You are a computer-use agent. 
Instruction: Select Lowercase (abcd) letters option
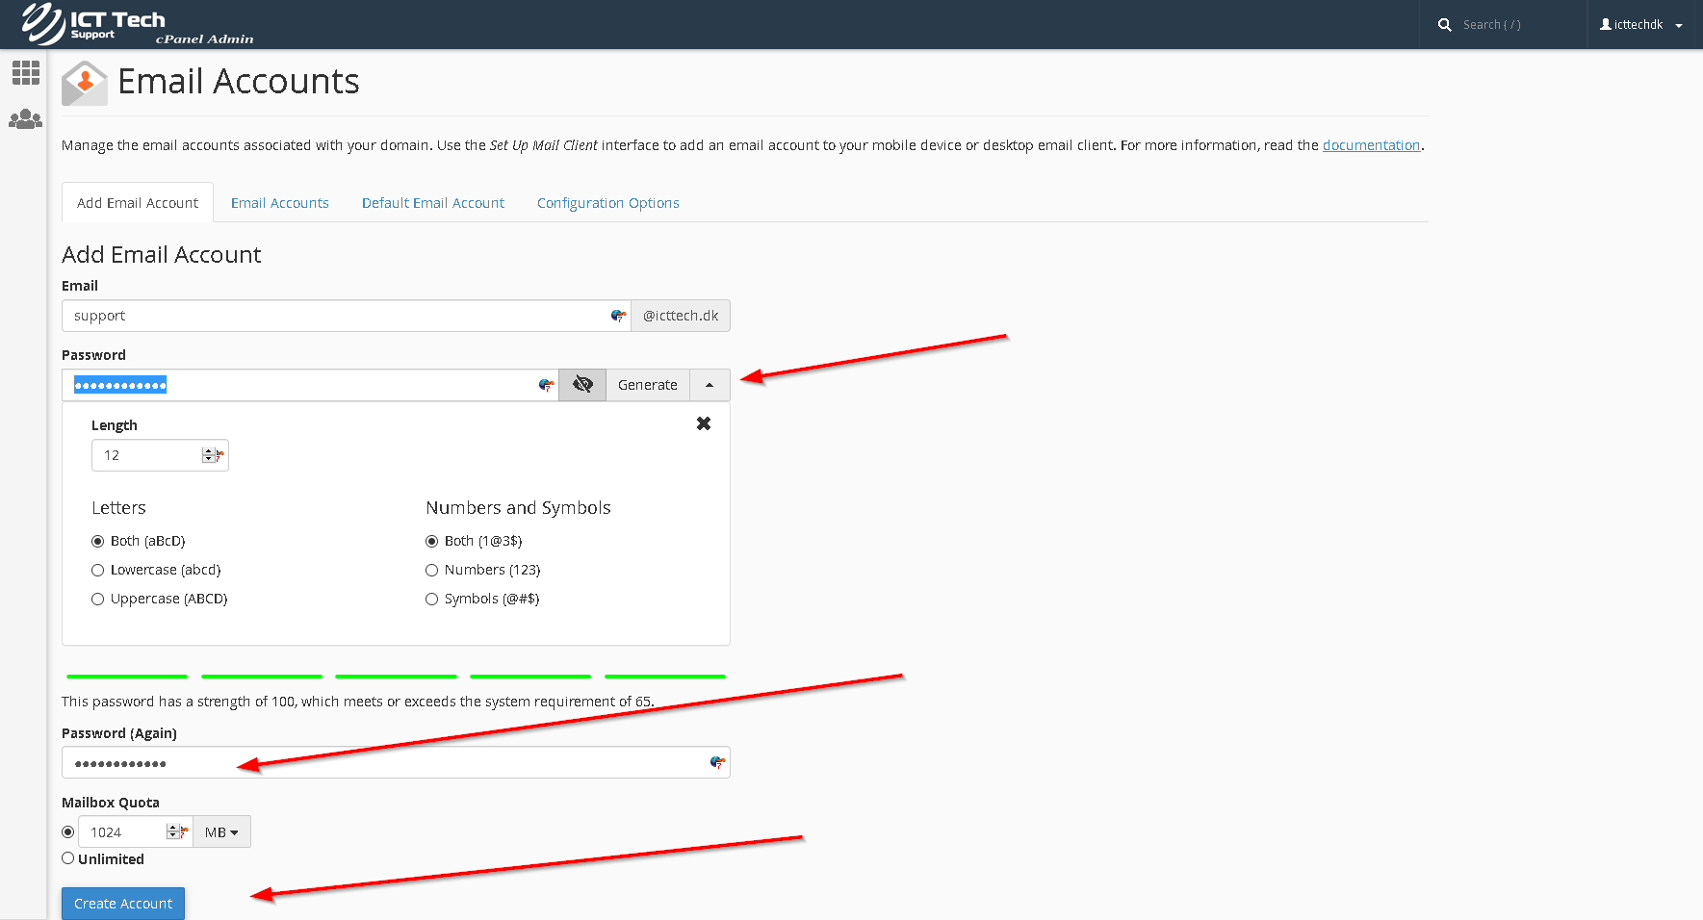(x=97, y=570)
